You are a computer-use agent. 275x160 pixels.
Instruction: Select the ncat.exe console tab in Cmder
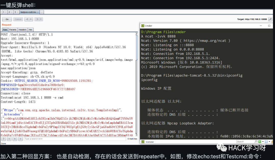(x=148, y=142)
